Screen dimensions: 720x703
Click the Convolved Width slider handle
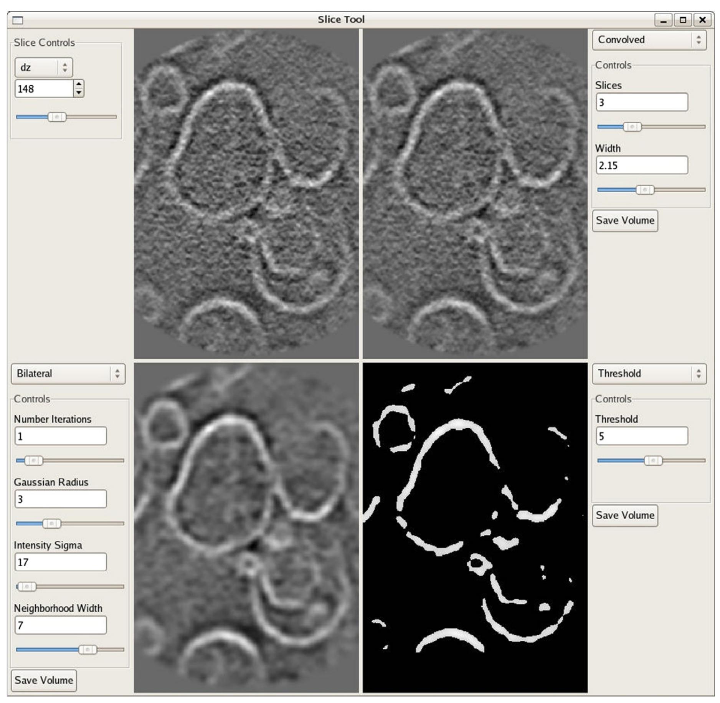click(x=645, y=190)
